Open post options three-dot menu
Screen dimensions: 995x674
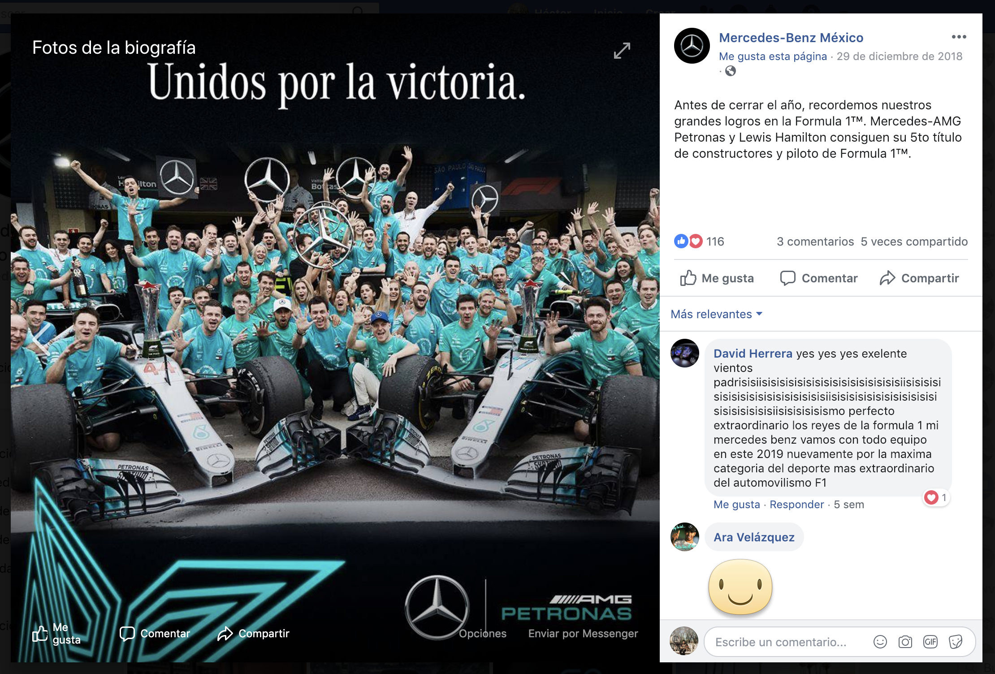[959, 37]
